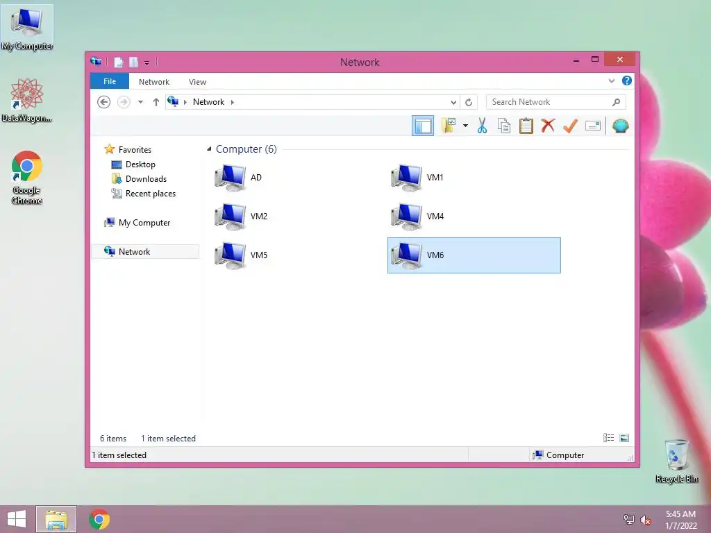Expand the chevron after Network breadcrumb
711x533 pixels.
233,102
